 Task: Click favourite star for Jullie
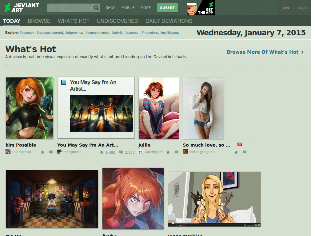168,152
